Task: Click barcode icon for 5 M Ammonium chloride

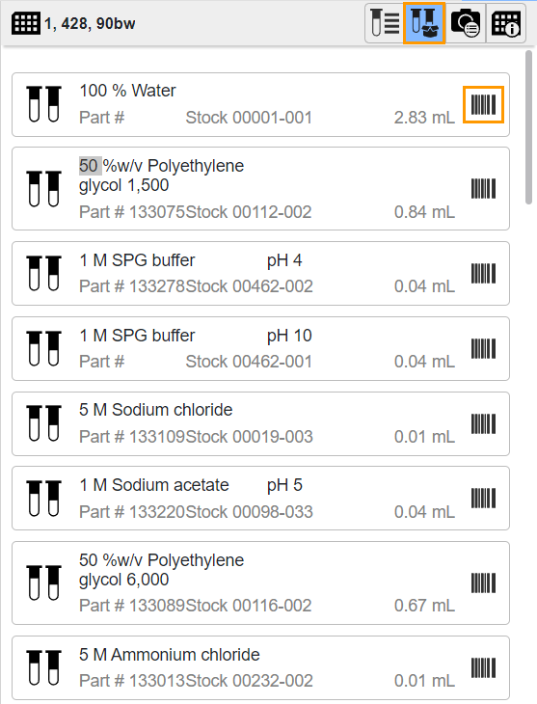Action: click(x=484, y=668)
